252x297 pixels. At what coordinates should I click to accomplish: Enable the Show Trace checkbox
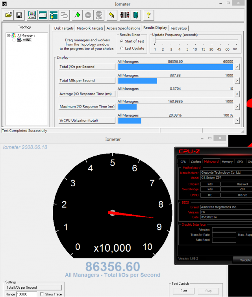point(42,294)
